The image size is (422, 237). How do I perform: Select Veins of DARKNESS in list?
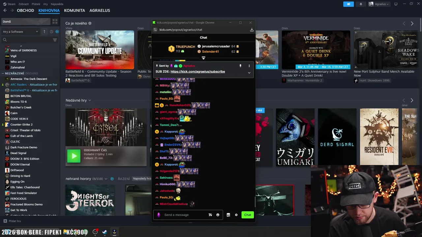click(x=23, y=50)
